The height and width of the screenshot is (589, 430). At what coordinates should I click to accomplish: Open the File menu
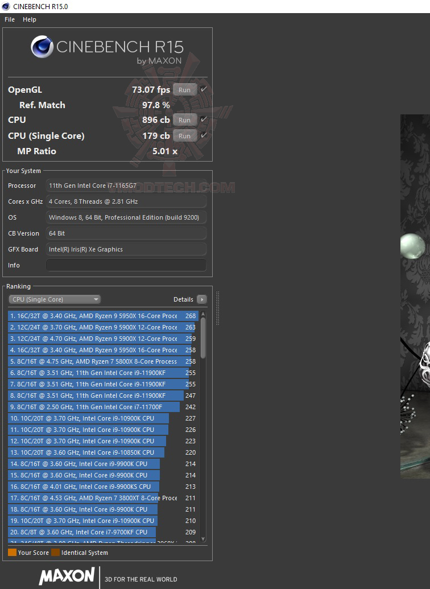click(x=10, y=19)
